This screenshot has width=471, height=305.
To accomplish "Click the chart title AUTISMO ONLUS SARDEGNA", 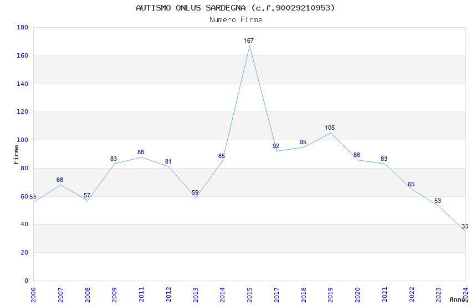I will [x=235, y=8].
